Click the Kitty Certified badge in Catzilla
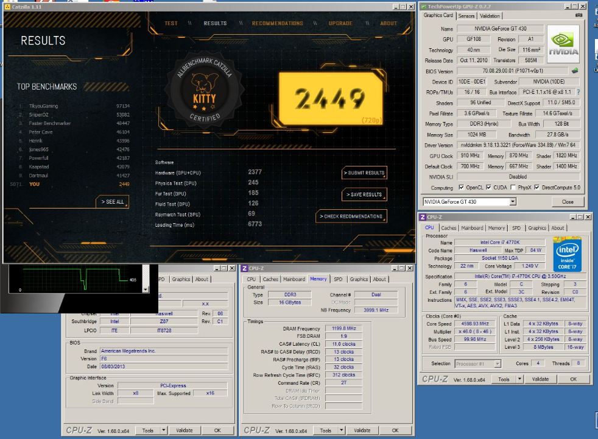 pos(204,91)
